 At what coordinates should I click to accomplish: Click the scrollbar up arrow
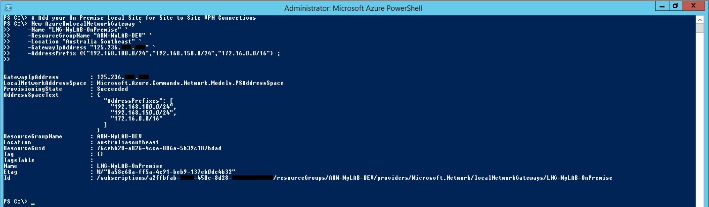point(699,19)
